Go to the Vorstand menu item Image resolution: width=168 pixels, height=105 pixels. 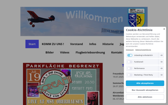(x=76, y=44)
